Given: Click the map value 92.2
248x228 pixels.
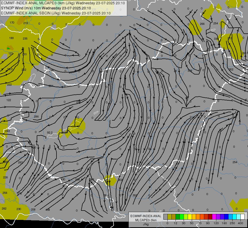Looking at the screenshot, I should 50,132.
